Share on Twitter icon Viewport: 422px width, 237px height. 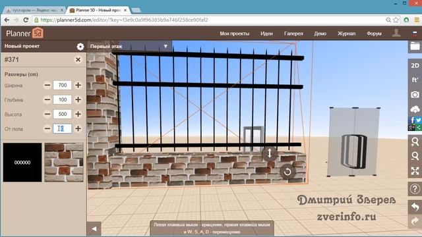[x=418, y=120]
